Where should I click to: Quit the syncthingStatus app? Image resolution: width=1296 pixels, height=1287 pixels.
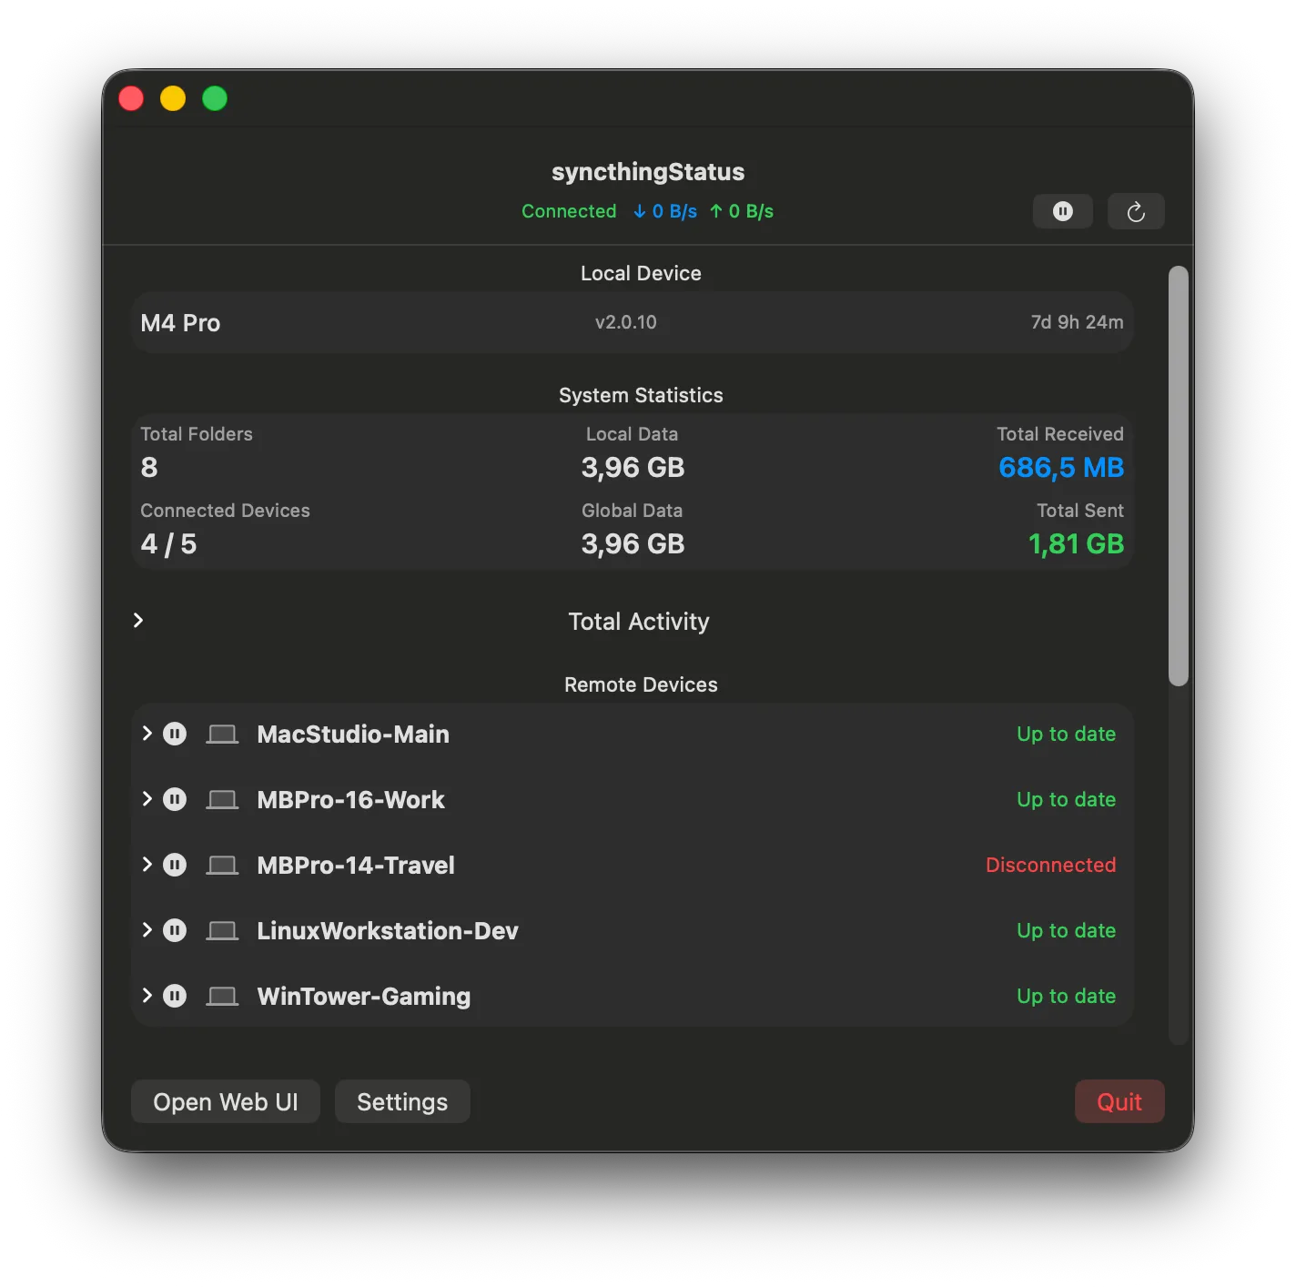(1119, 1101)
